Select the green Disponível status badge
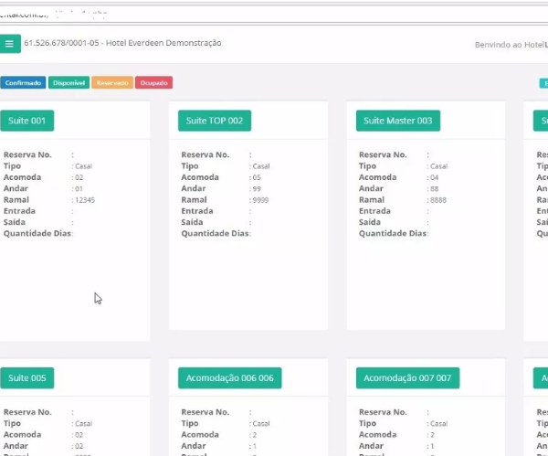This screenshot has width=548, height=456. pyautogui.click(x=68, y=83)
